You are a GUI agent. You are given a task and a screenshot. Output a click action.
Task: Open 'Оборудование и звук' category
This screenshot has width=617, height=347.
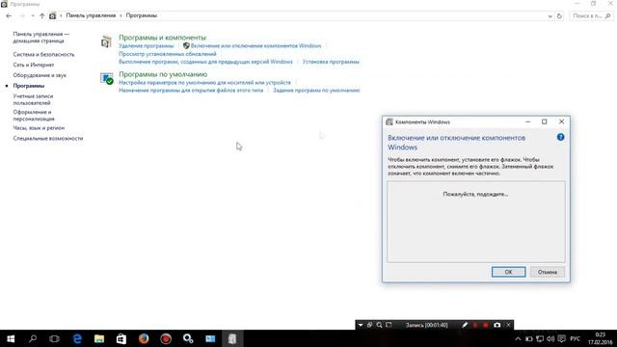click(40, 75)
